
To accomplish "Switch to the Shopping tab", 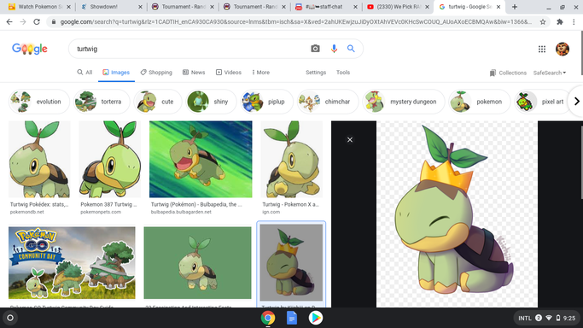I will pos(156,73).
